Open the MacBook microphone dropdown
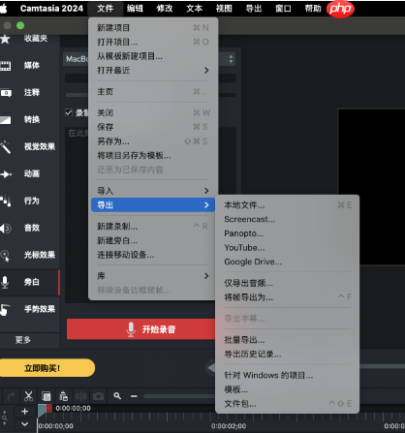405x433 pixels. tap(149, 59)
